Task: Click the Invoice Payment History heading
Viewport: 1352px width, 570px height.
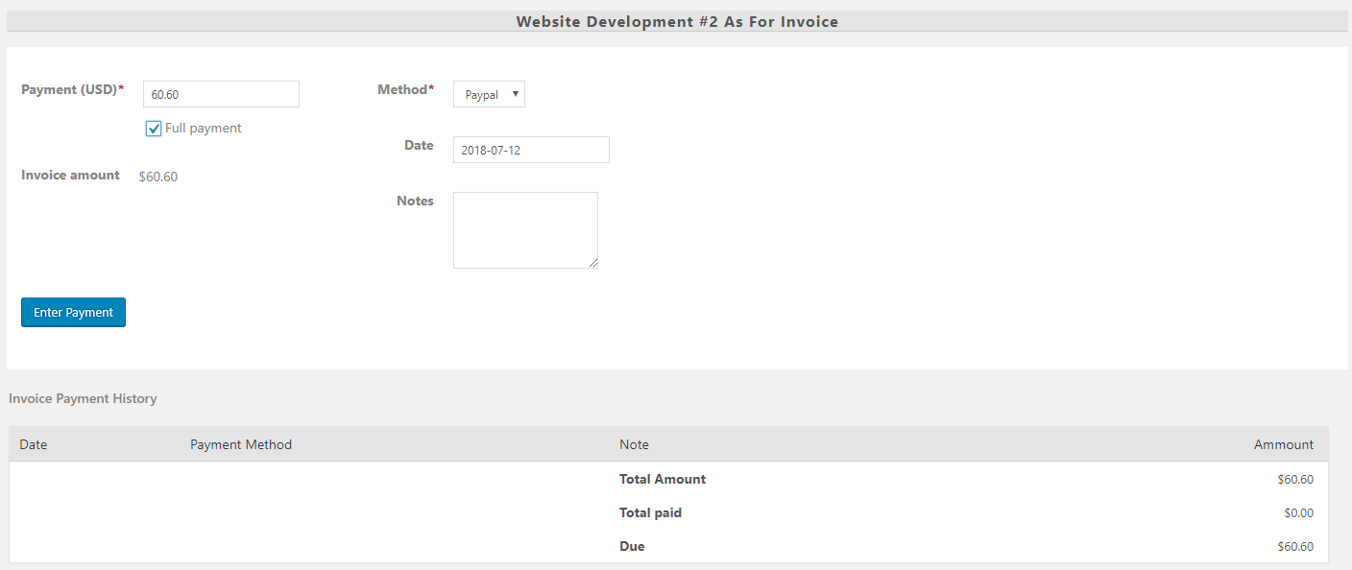Action: pos(83,398)
